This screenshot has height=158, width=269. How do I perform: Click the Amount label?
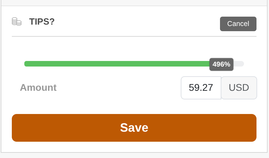point(38,88)
